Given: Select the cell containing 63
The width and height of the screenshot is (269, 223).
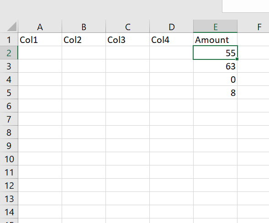Looking at the screenshot, I should pos(215,66).
